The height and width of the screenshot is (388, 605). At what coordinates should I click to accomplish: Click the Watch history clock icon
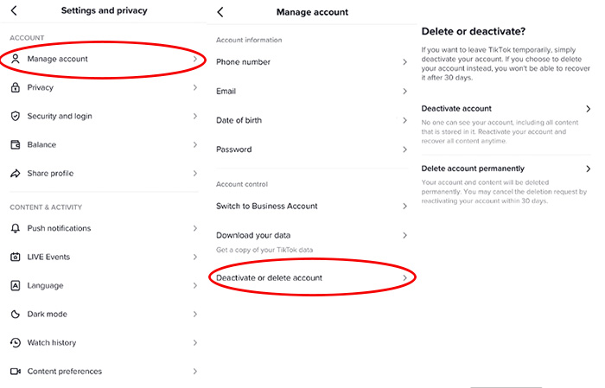point(15,342)
